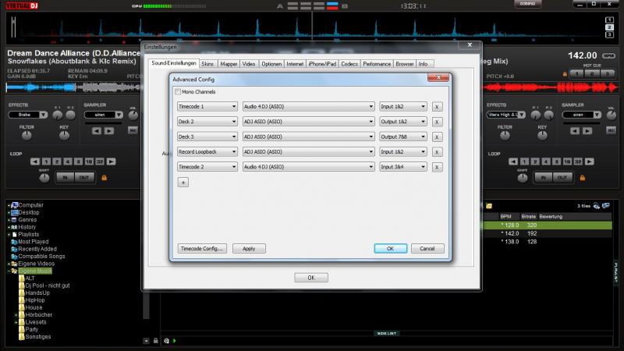Click Apply in Advanced Config
Screen dimensions: 624x351
coord(249,249)
